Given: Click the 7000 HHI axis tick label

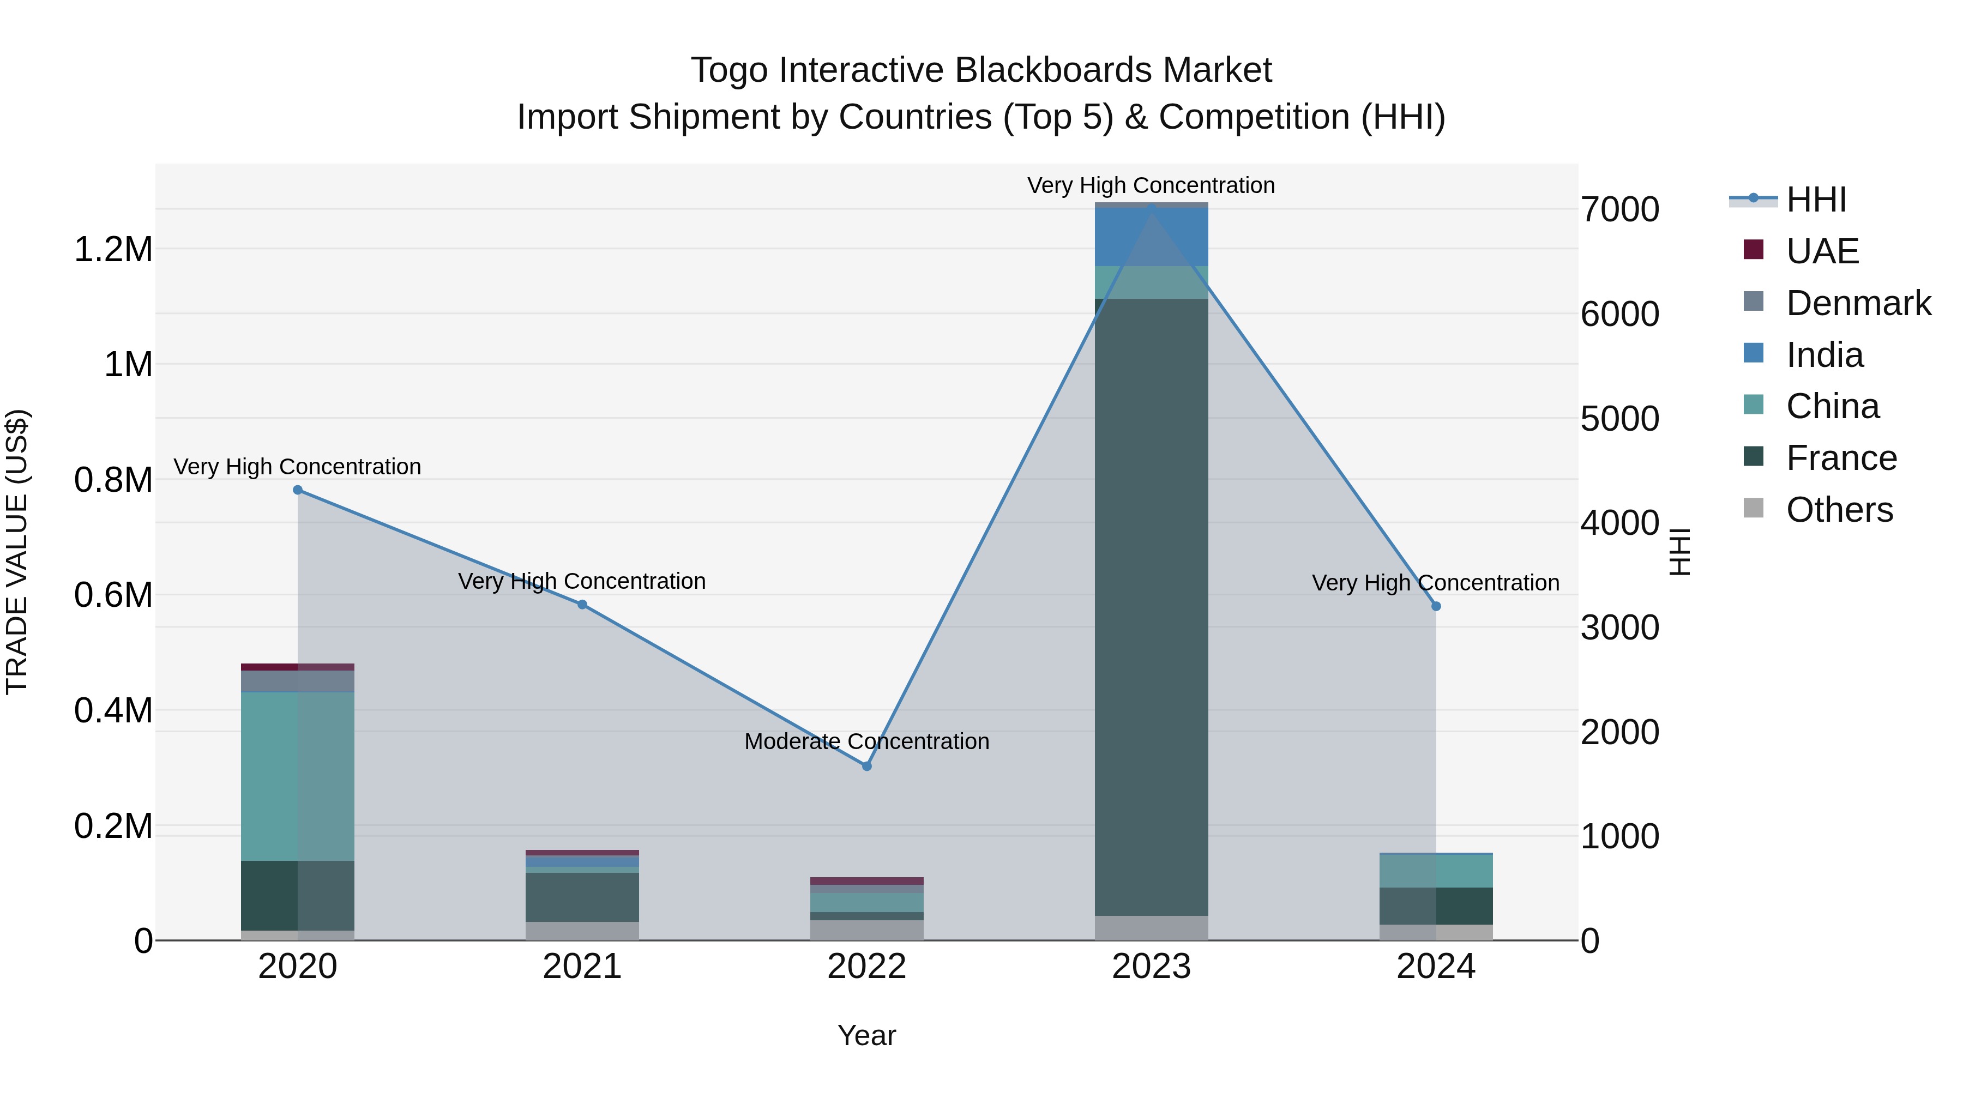Looking at the screenshot, I should pyautogui.click(x=1620, y=209).
